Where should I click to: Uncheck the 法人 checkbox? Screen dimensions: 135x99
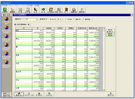click(58, 19)
